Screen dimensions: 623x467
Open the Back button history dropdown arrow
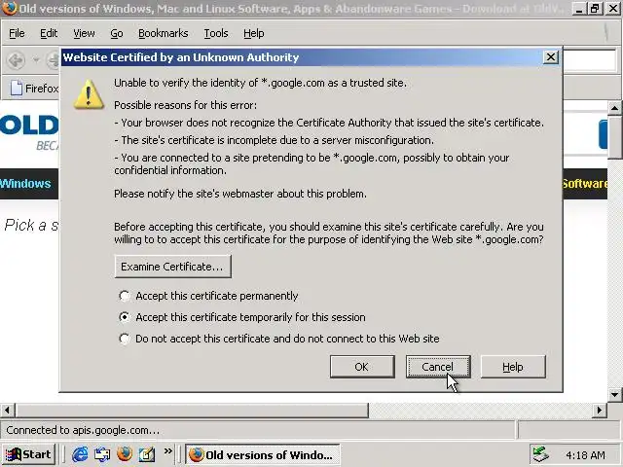point(36,60)
